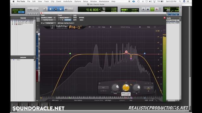Click the piano display toggle icon

[x=41, y=98]
